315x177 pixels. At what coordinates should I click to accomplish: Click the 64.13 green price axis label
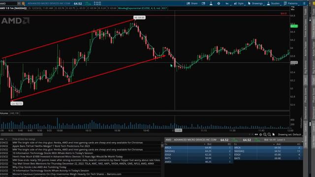[294, 26]
